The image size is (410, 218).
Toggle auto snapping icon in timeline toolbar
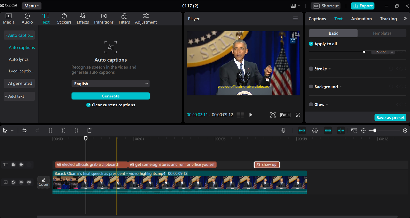315,130
